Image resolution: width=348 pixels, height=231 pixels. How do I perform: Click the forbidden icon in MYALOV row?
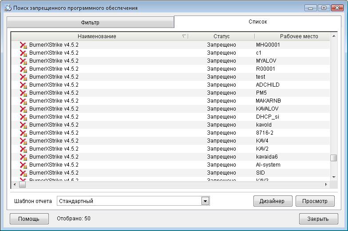click(23, 61)
